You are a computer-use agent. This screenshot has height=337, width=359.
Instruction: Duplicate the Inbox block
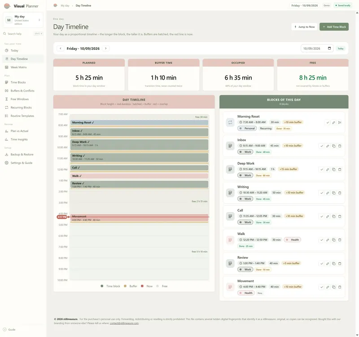click(333, 146)
